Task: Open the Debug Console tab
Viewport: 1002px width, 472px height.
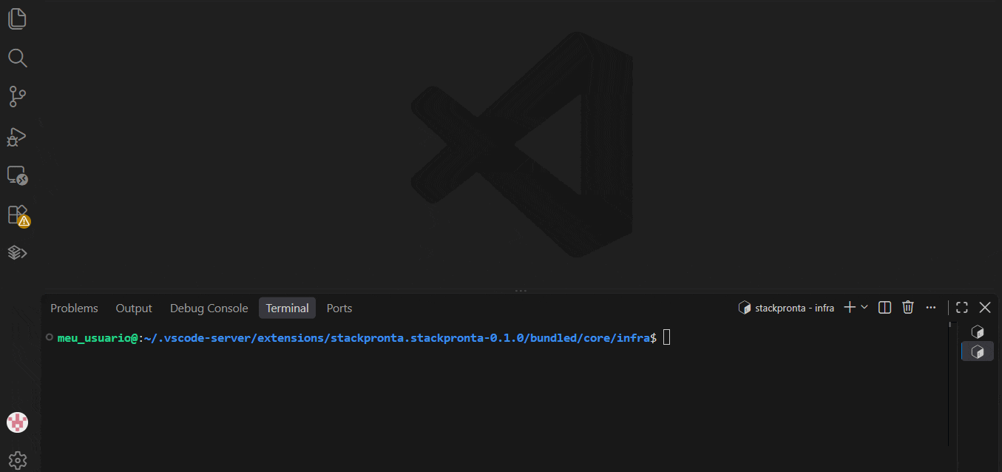Action: [x=209, y=308]
